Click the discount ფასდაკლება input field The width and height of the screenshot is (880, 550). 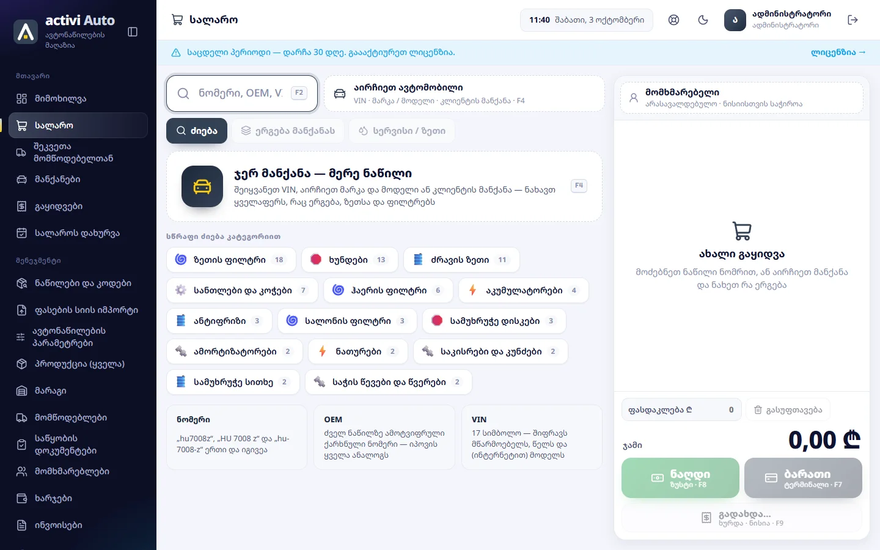pos(681,410)
